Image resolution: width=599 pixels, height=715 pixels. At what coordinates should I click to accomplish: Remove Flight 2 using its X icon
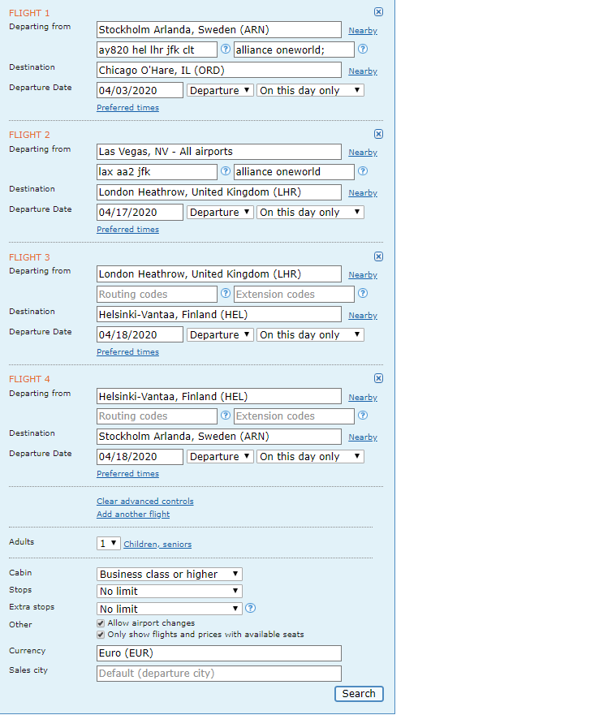pos(378,134)
